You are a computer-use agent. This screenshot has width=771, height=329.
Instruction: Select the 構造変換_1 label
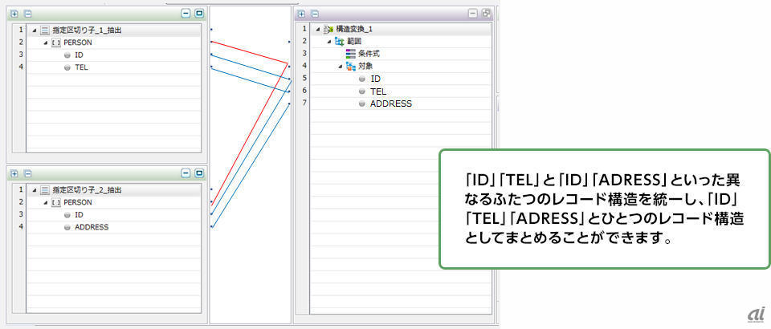point(354,30)
